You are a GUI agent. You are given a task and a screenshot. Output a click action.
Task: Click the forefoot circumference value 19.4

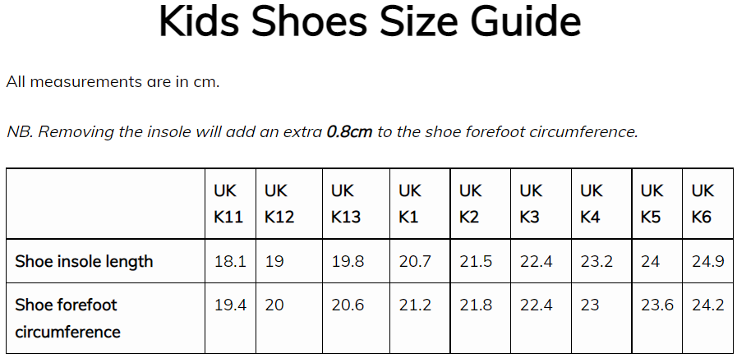click(231, 305)
